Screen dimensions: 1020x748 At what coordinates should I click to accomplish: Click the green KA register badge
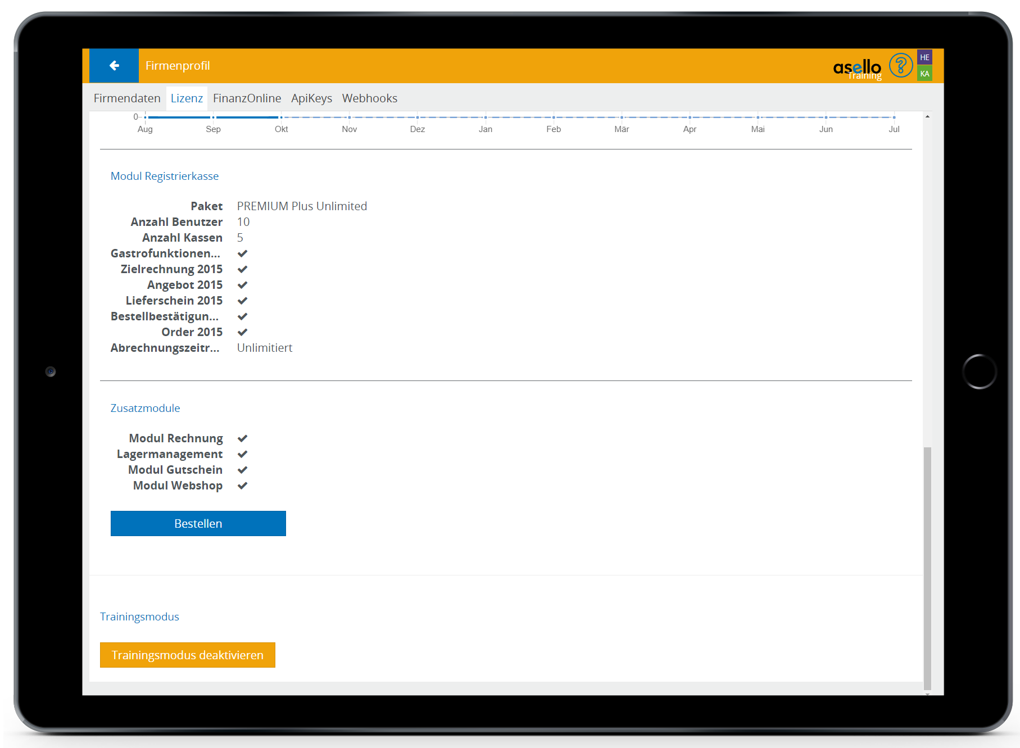[x=924, y=74]
